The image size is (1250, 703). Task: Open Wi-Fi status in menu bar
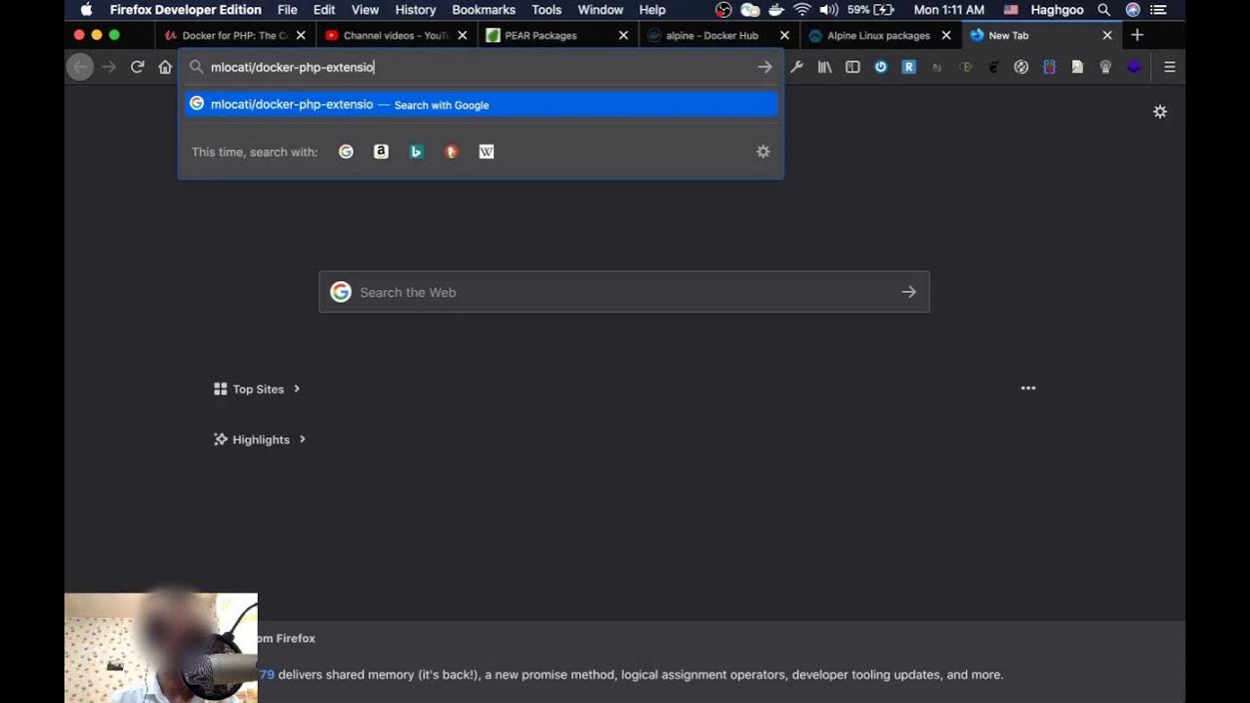(x=803, y=10)
